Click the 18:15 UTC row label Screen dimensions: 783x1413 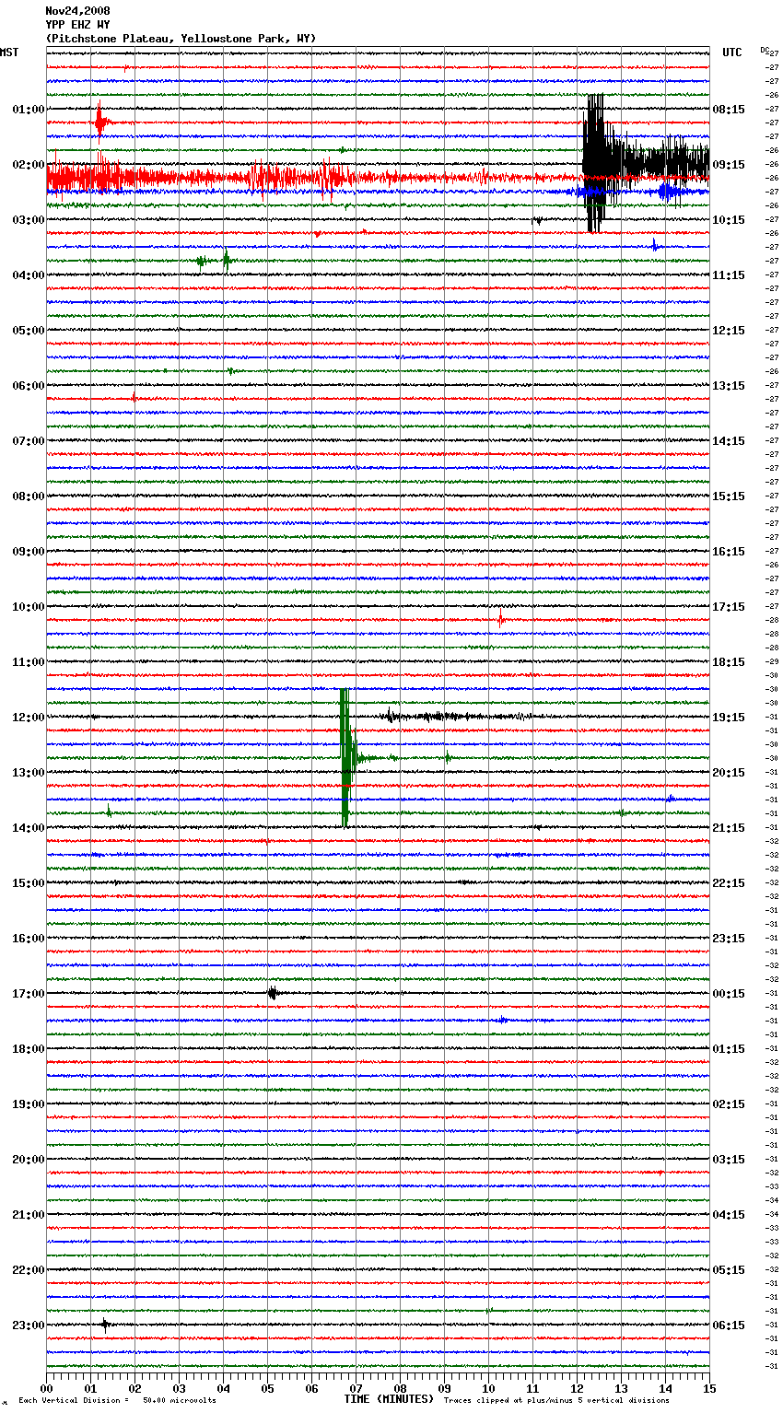point(729,662)
